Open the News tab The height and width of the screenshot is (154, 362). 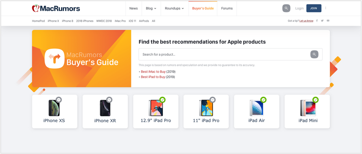point(134,8)
